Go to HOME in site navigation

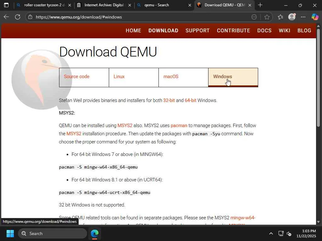(x=133, y=30)
